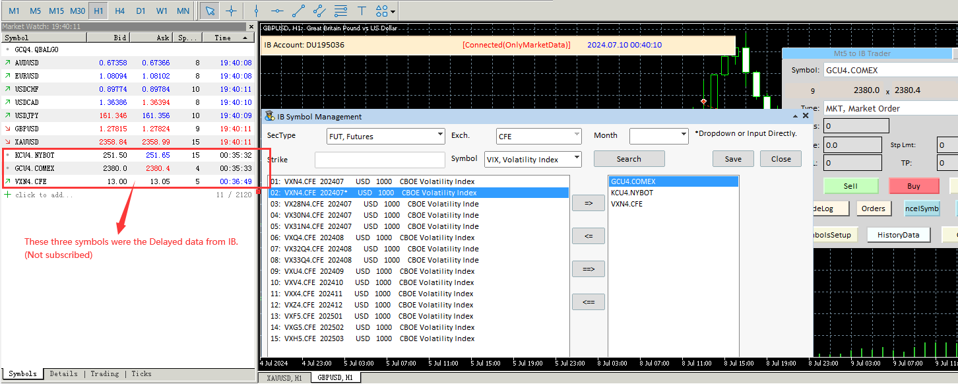This screenshot has width=958, height=384.
Task: Open the XAUUSD,H1 chart tab
Action: click(284, 377)
